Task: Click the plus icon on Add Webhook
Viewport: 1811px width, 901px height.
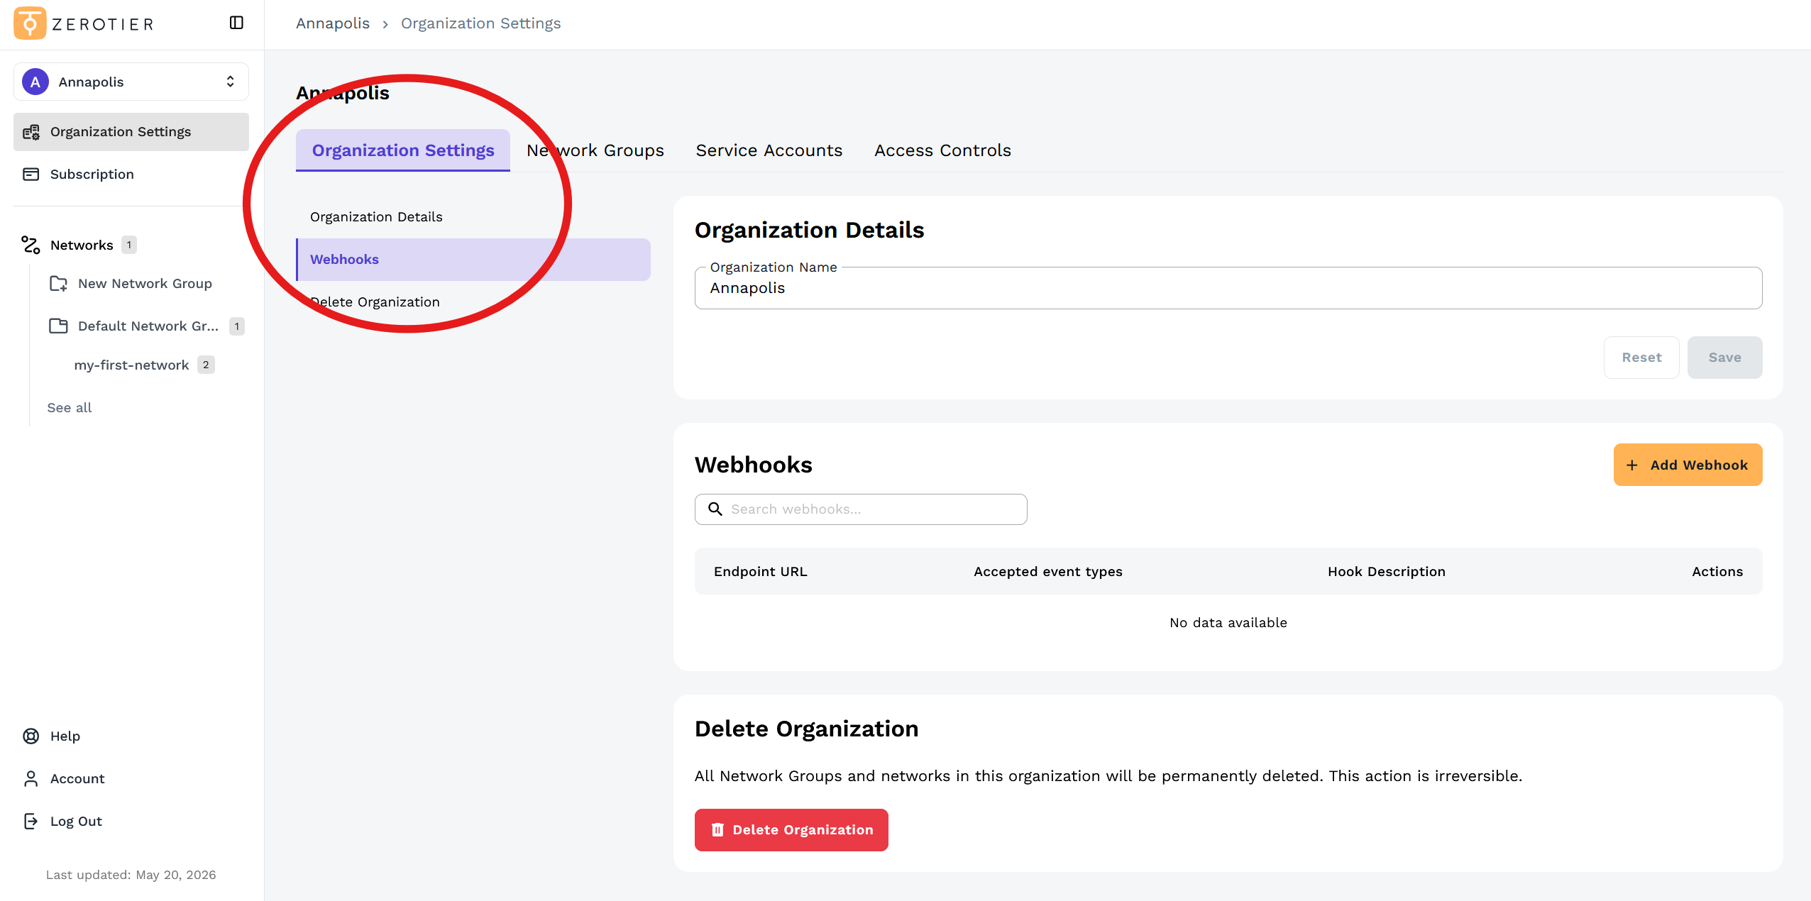Action: 1632,465
